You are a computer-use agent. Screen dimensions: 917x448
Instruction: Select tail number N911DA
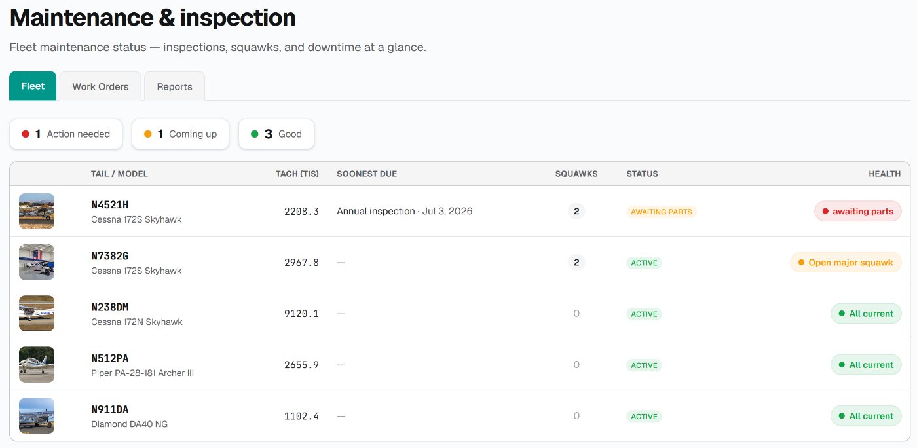110,409
